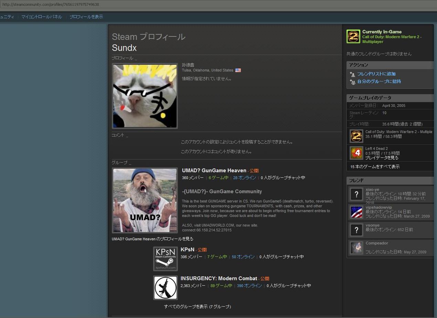
Task: Open UMAD? GunGame Heaven group title
Action: pyautogui.click(x=214, y=171)
